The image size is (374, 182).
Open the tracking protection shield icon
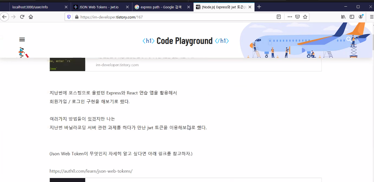coord(69,17)
